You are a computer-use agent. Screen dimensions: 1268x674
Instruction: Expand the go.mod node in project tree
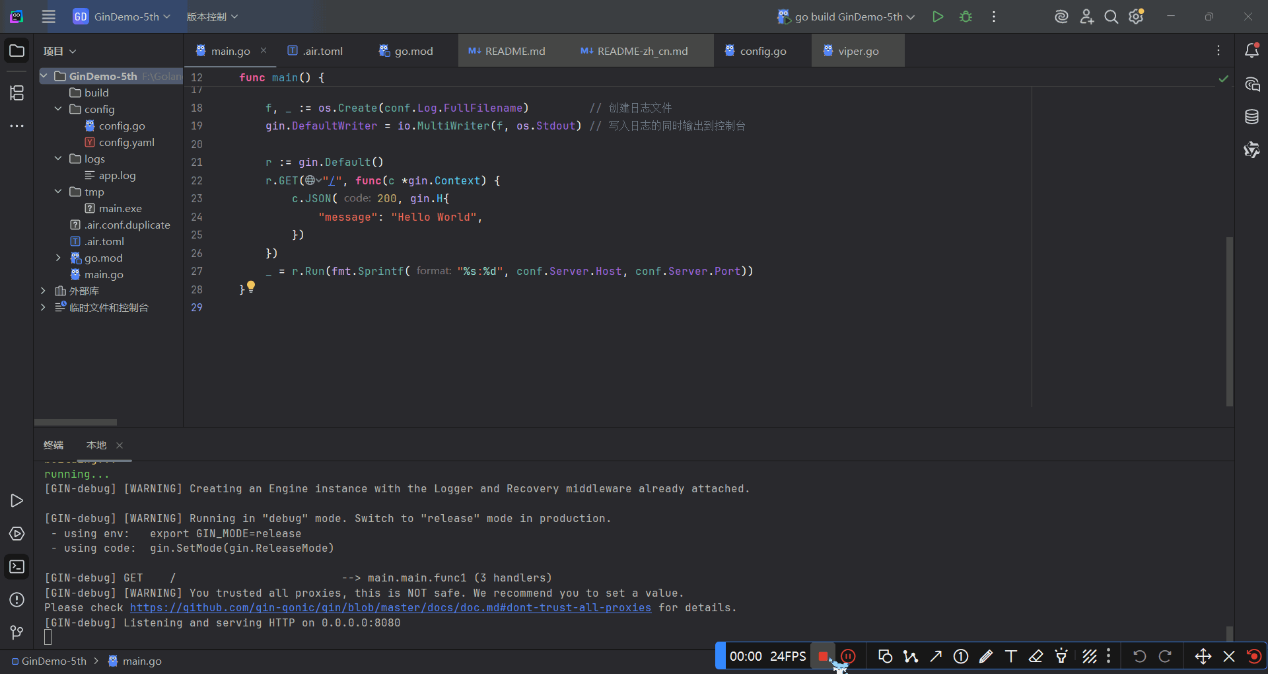[x=58, y=258]
